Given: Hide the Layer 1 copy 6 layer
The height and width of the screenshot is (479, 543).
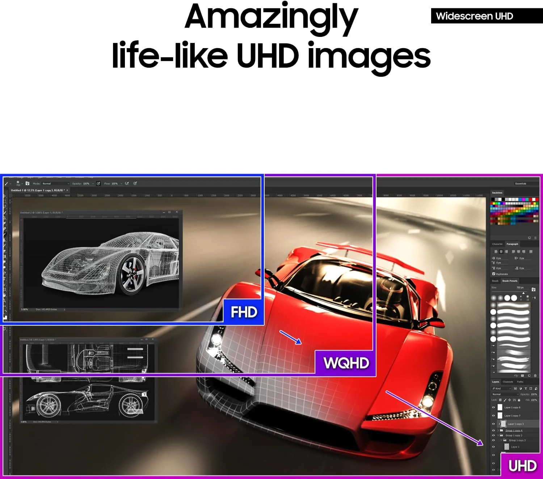Looking at the screenshot, I should [x=493, y=407].
